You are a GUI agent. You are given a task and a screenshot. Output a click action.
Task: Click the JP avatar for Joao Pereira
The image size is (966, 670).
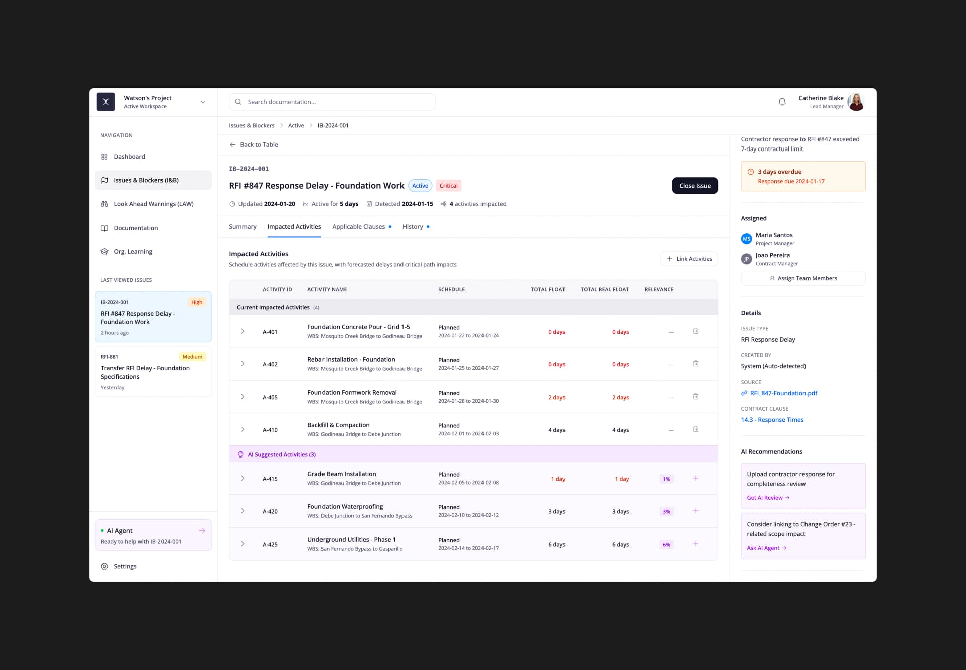(747, 259)
